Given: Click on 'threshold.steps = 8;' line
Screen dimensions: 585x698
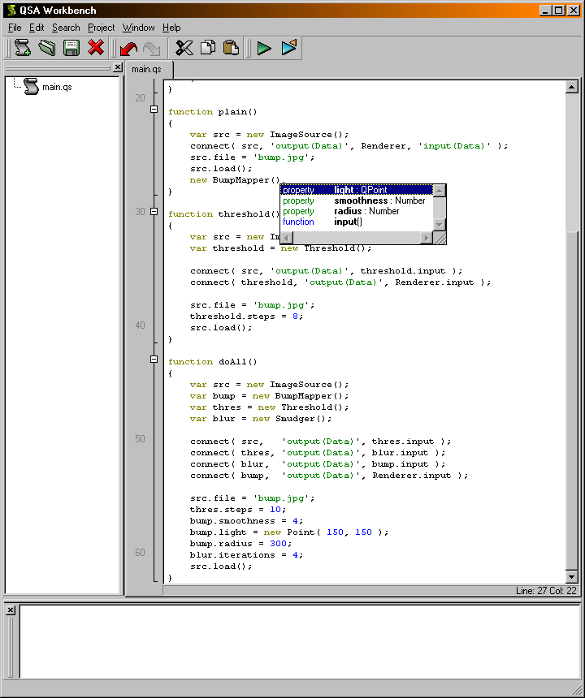Looking at the screenshot, I should coord(246,317).
